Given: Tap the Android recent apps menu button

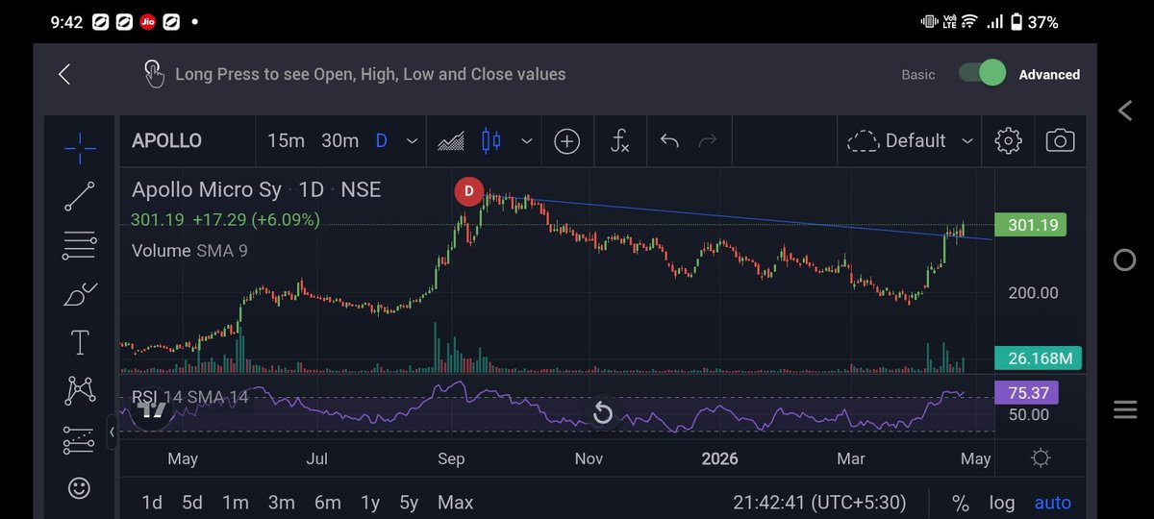Looking at the screenshot, I should coord(1125,411).
